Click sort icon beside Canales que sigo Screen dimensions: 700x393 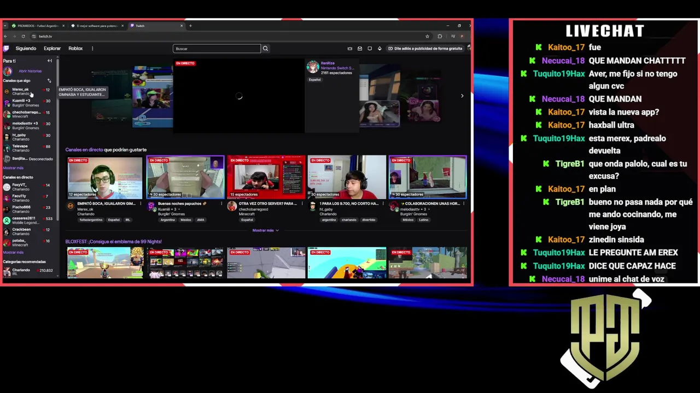tap(49, 81)
